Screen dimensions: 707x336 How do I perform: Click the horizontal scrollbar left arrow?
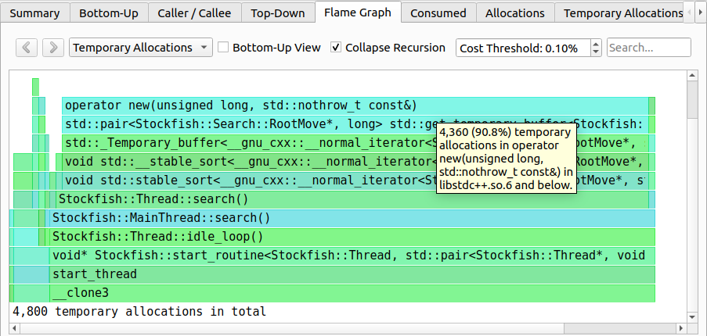pyautogui.click(x=14, y=328)
